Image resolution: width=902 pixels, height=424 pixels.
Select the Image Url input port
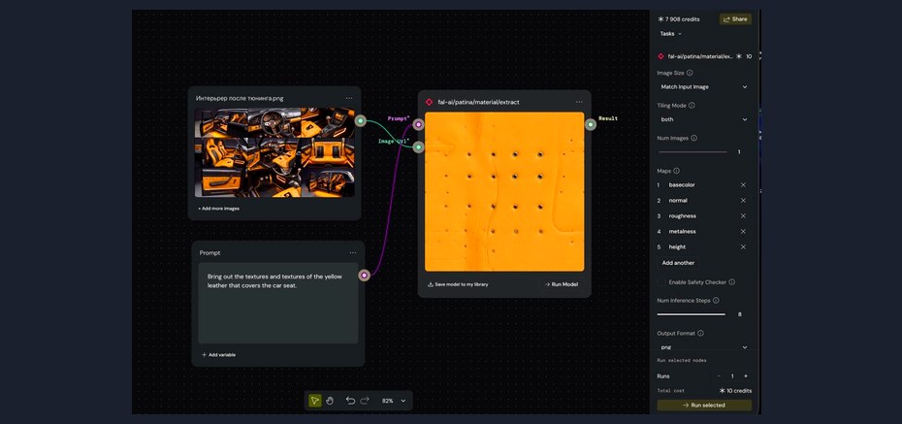click(418, 147)
